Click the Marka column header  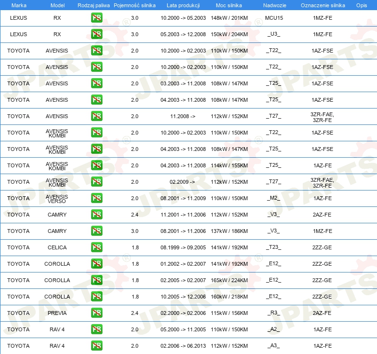coord(19,5)
